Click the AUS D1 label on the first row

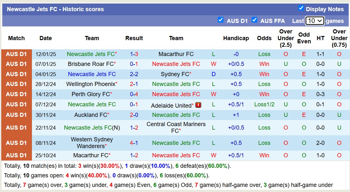coord(16,54)
